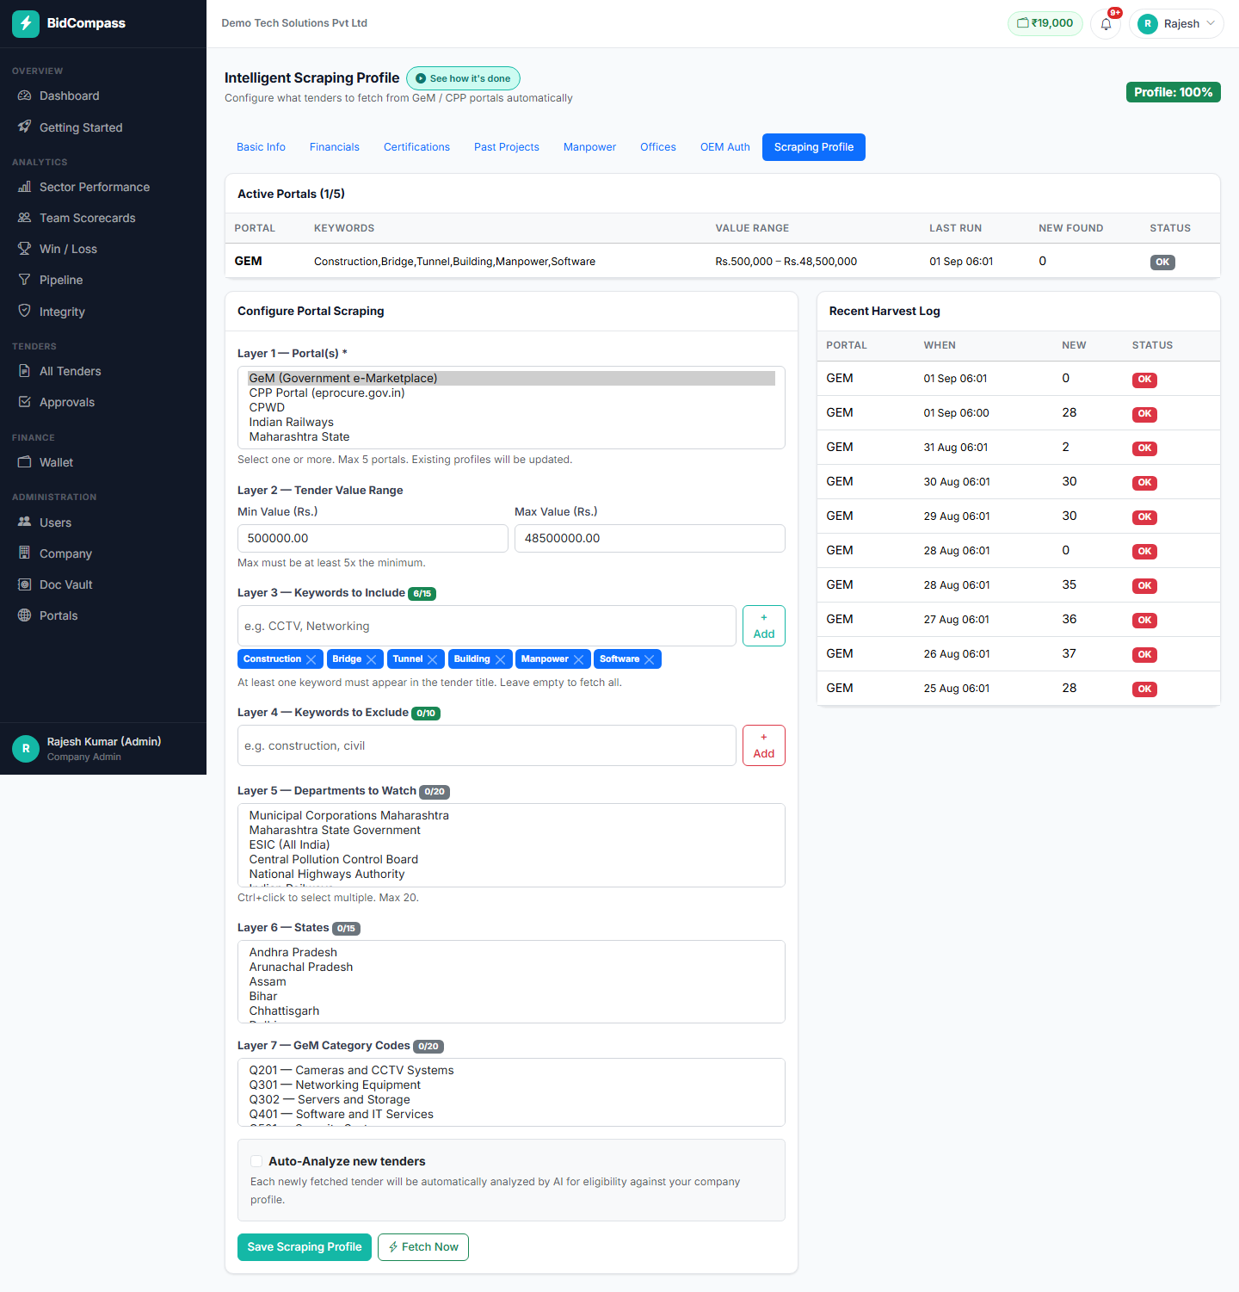Viewport: 1239px width, 1292px height.
Task: Open Sector Performance chart icon
Action: [24, 187]
